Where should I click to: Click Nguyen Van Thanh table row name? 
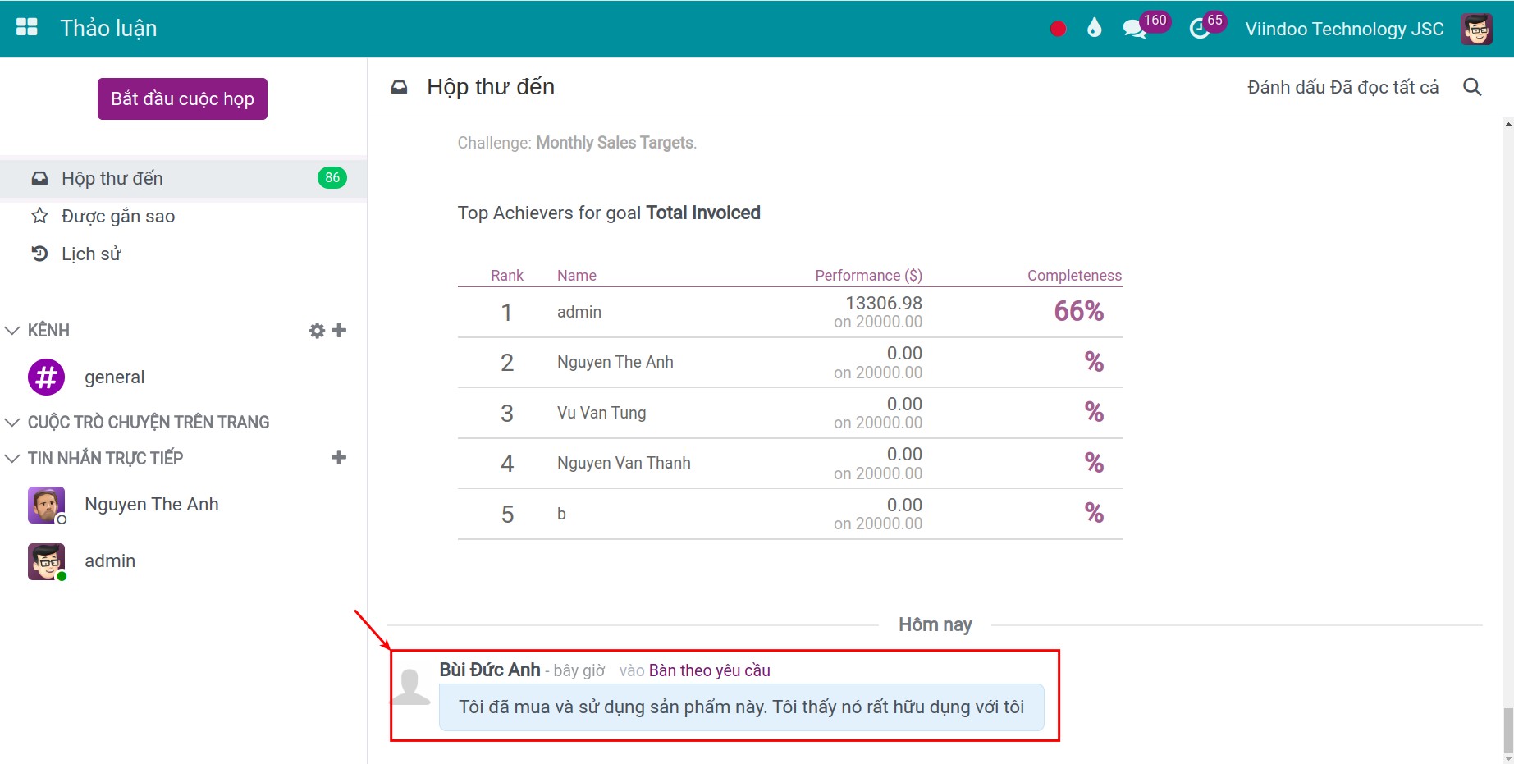coord(624,463)
